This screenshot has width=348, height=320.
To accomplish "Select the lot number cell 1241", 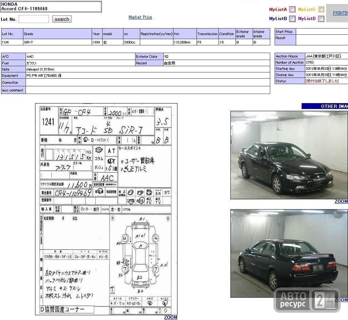I will tap(12, 42).
